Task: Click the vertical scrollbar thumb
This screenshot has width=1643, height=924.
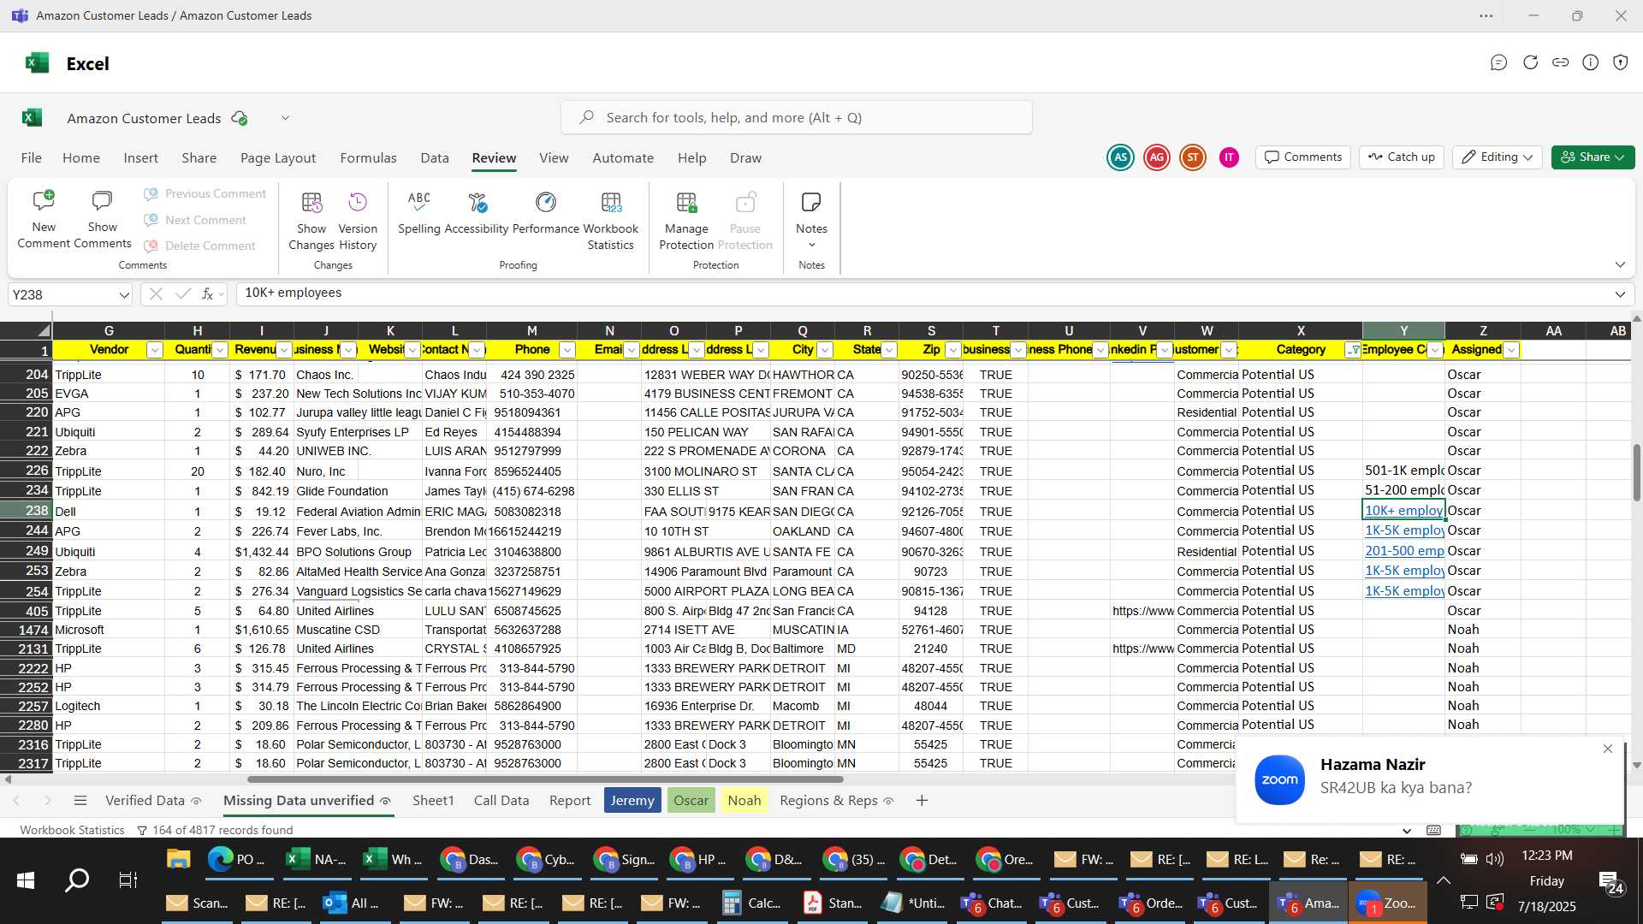Action: (1636, 472)
